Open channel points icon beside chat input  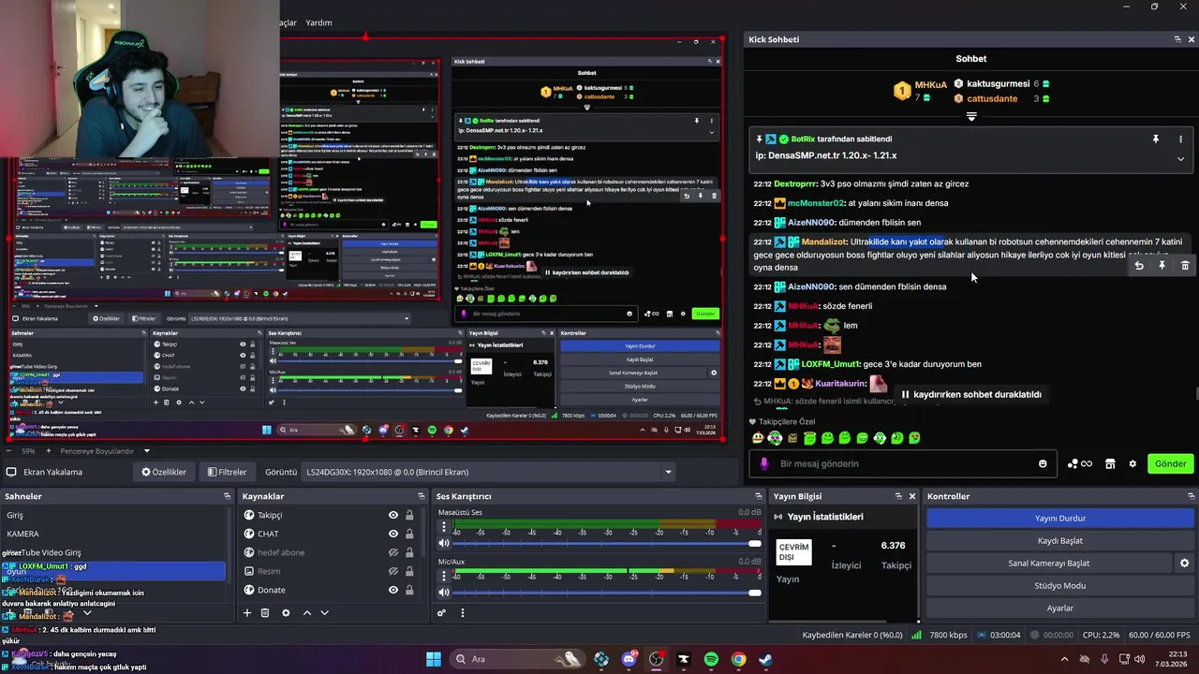pyautogui.click(x=1080, y=463)
